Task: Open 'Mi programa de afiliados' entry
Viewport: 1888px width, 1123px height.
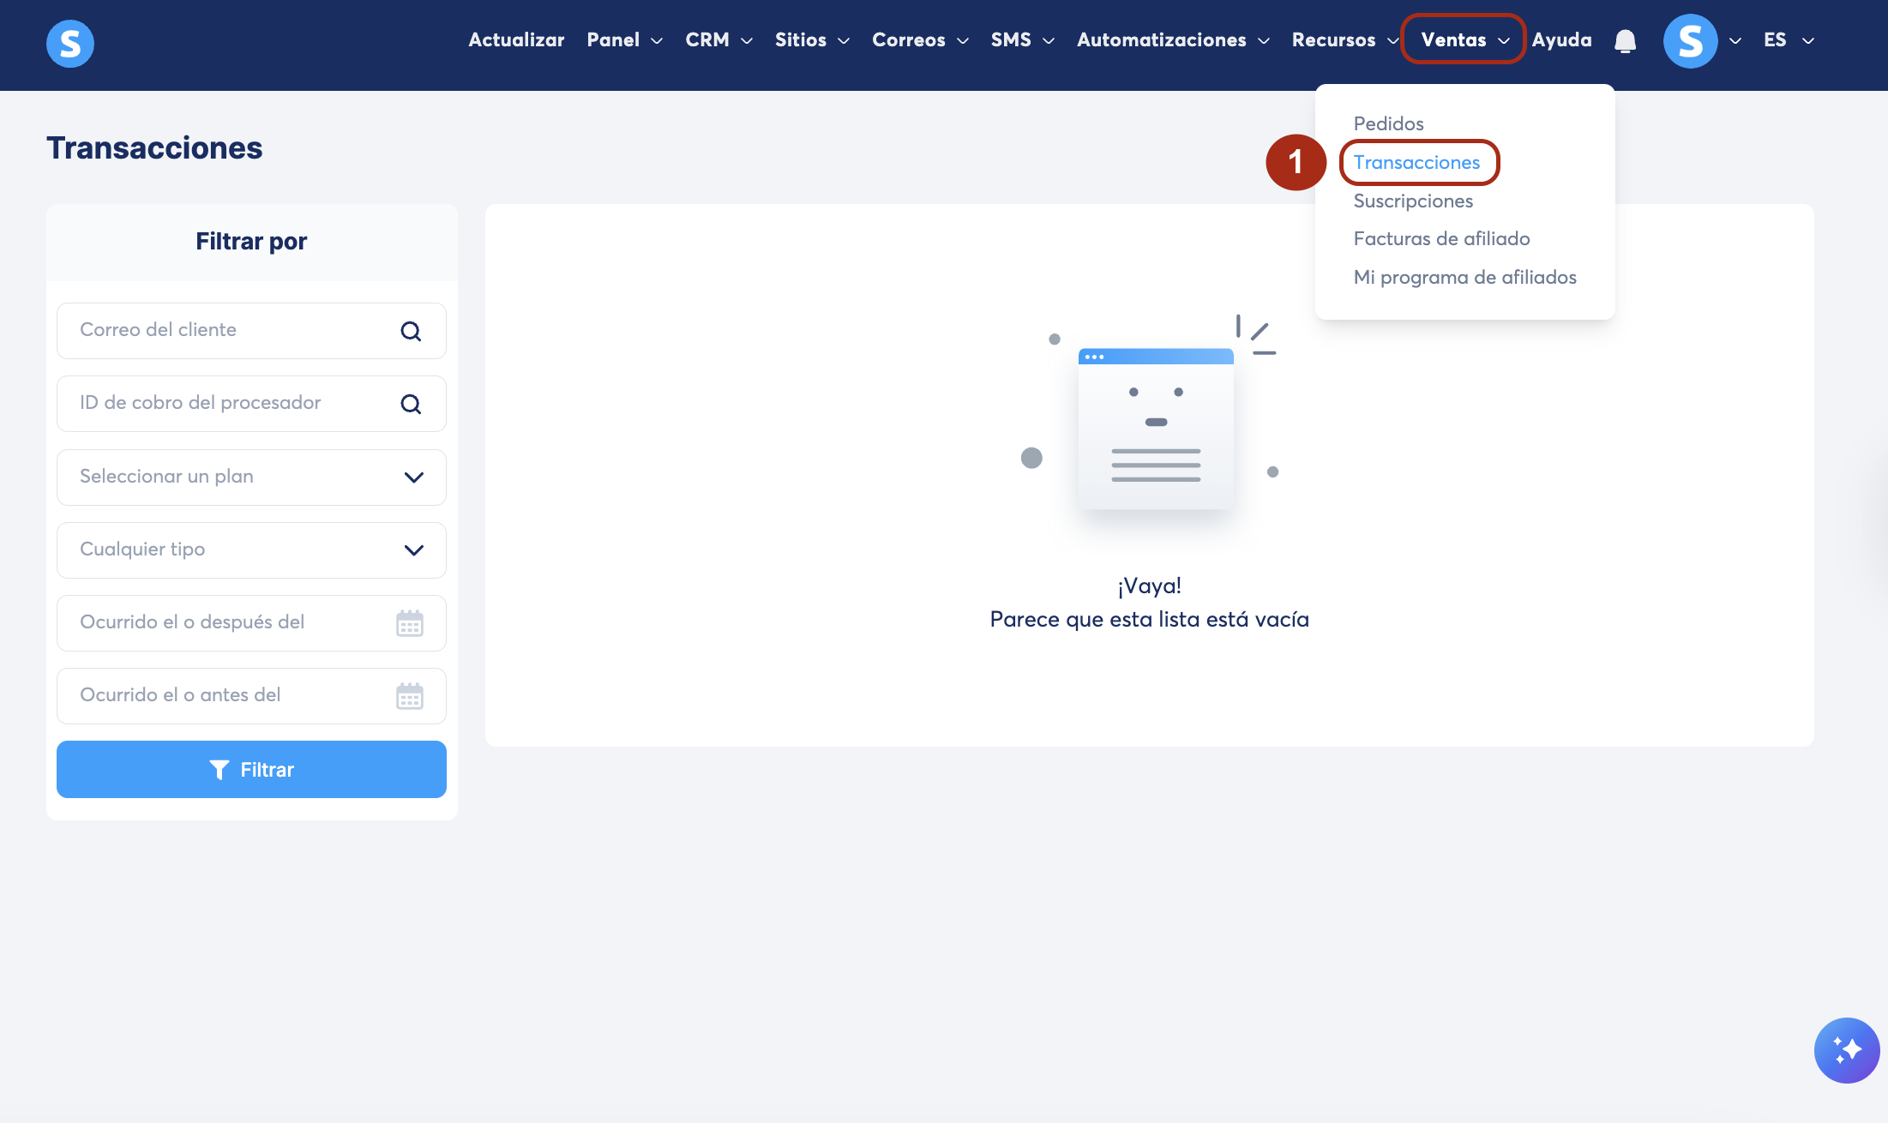Action: pos(1464,277)
